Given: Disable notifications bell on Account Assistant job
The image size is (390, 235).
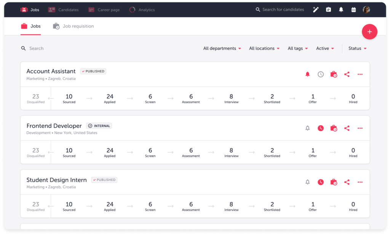Looking at the screenshot, I should [307, 74].
